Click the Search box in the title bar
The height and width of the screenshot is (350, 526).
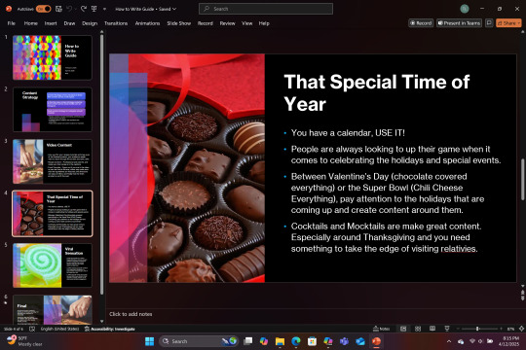(266, 9)
